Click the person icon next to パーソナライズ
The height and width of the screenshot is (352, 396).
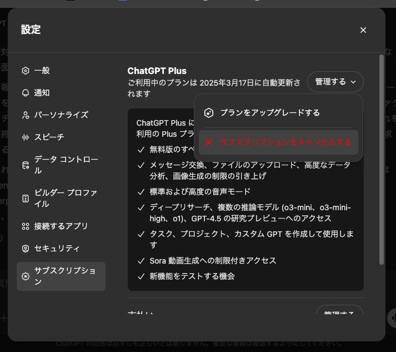coord(26,115)
